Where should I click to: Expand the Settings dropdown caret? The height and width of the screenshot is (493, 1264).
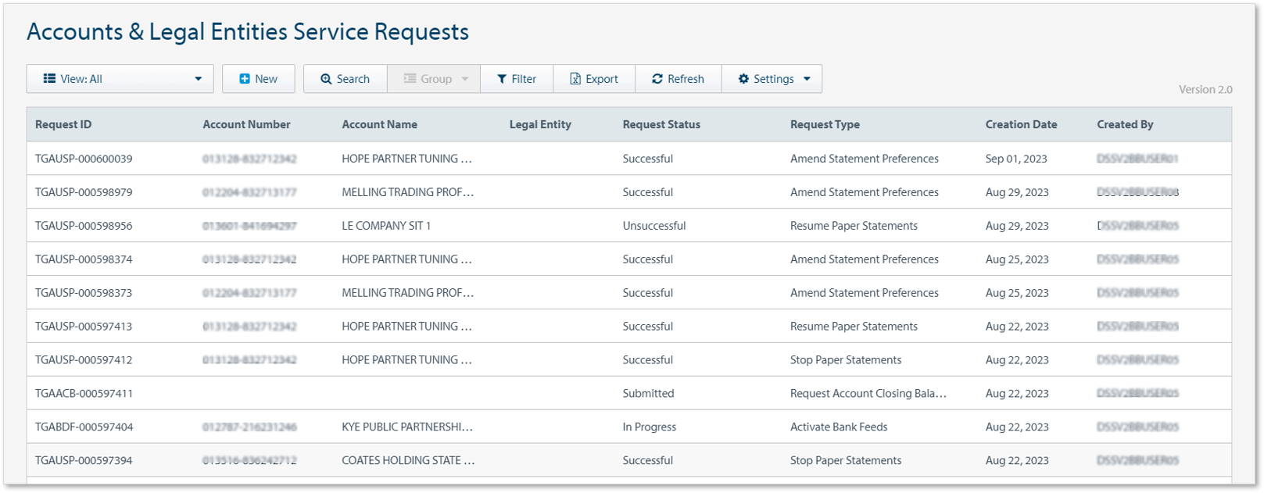807,79
